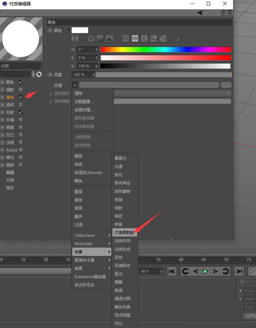Step to the next frame

click(215, 271)
